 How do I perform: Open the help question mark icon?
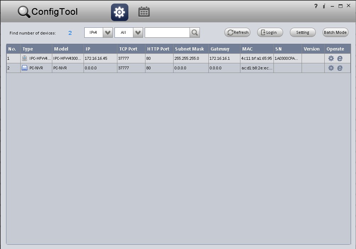coord(316,6)
